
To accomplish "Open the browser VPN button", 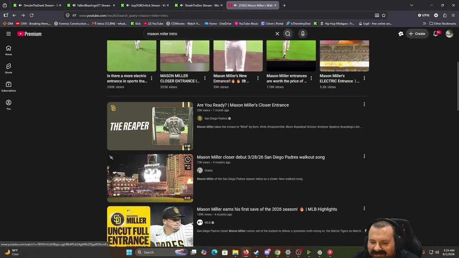I will click(423, 15).
